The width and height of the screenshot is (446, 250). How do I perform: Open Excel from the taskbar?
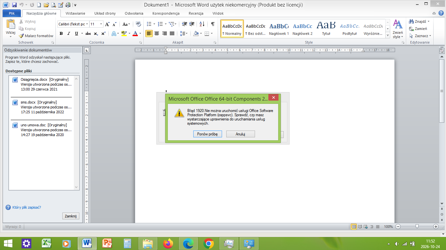point(47,243)
